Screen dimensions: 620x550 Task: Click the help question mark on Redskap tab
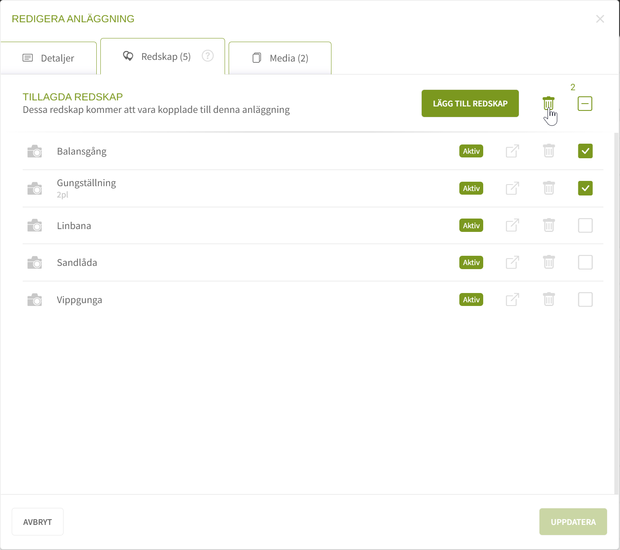pos(208,56)
